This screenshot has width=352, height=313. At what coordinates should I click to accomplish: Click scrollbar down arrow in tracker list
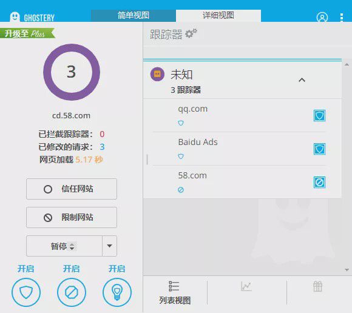[x=347, y=269]
